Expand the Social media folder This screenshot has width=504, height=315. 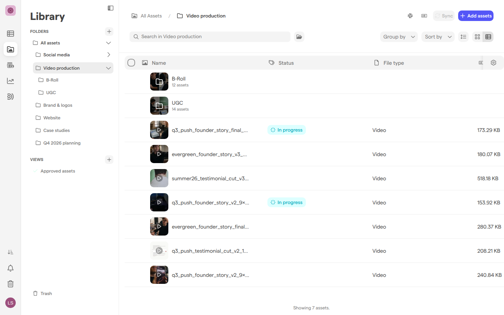click(x=108, y=55)
